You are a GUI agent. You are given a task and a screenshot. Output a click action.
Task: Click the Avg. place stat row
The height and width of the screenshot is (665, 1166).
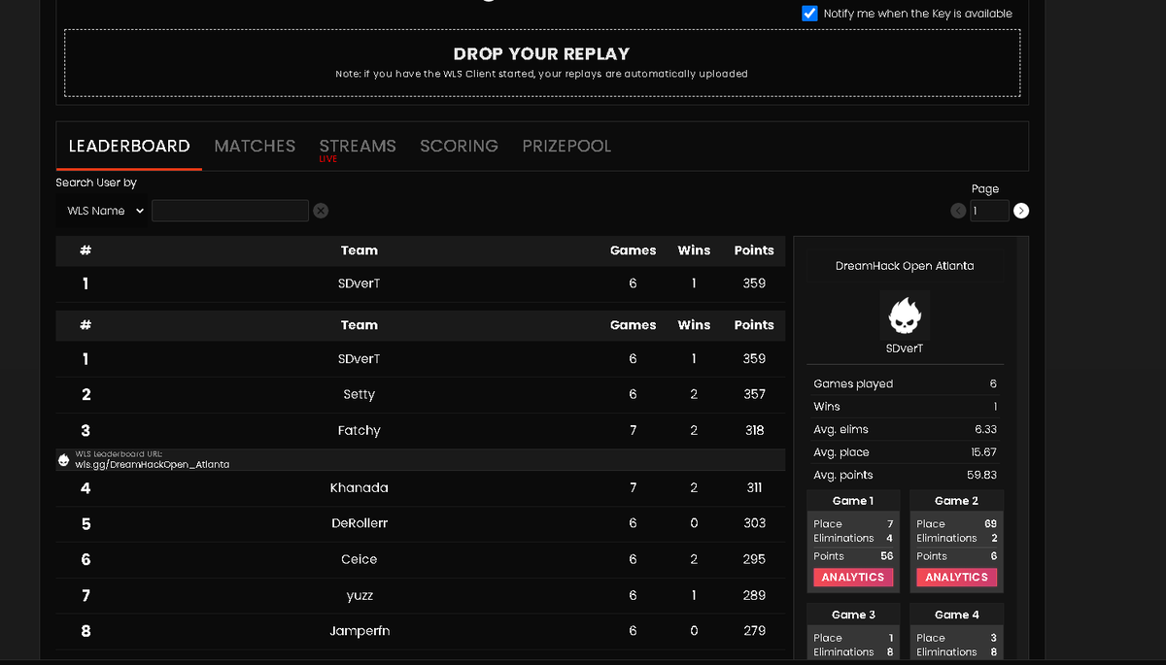pos(905,452)
